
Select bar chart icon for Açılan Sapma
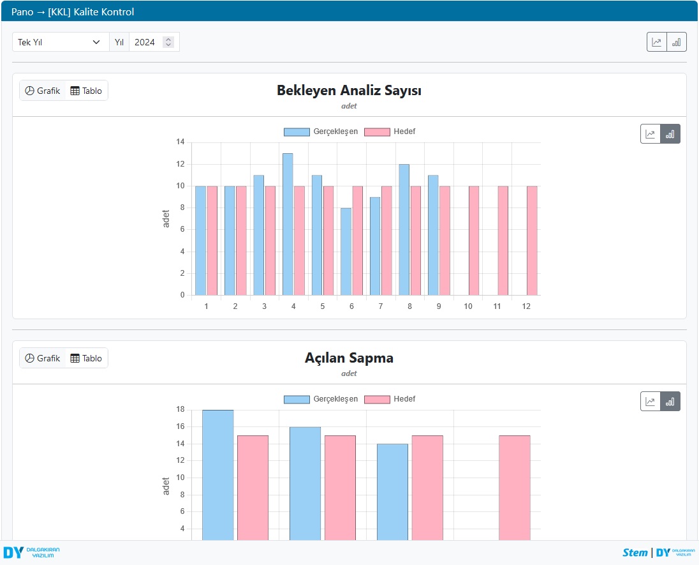pos(670,402)
